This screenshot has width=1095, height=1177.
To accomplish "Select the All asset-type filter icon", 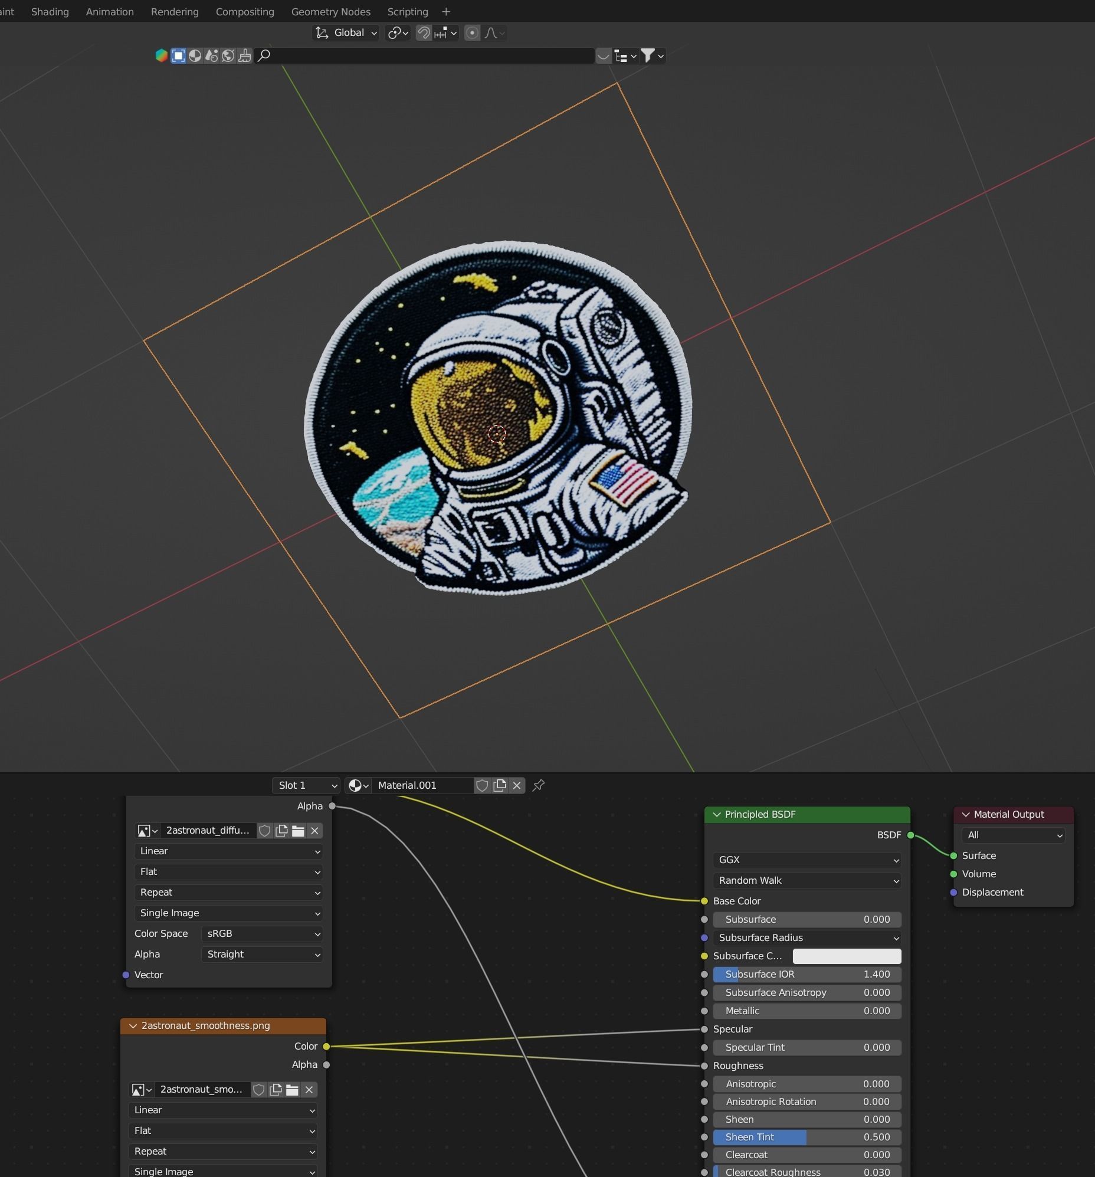I will (161, 55).
